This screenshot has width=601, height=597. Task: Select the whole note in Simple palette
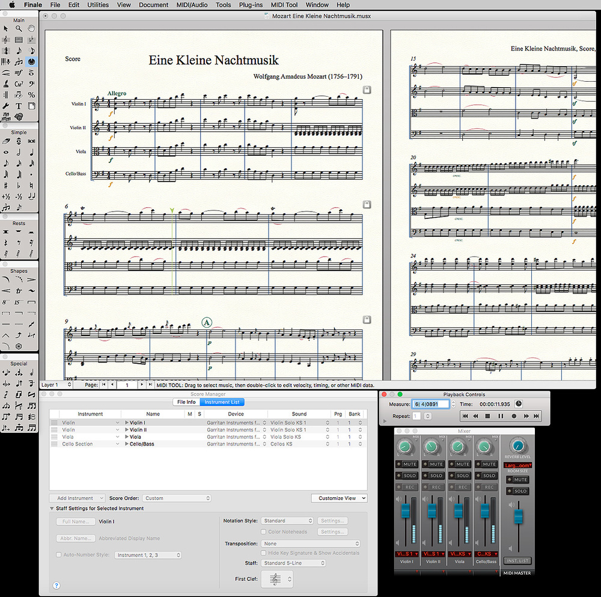tap(6, 152)
